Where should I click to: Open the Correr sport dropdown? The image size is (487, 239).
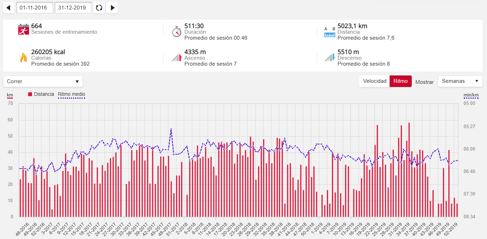43,81
